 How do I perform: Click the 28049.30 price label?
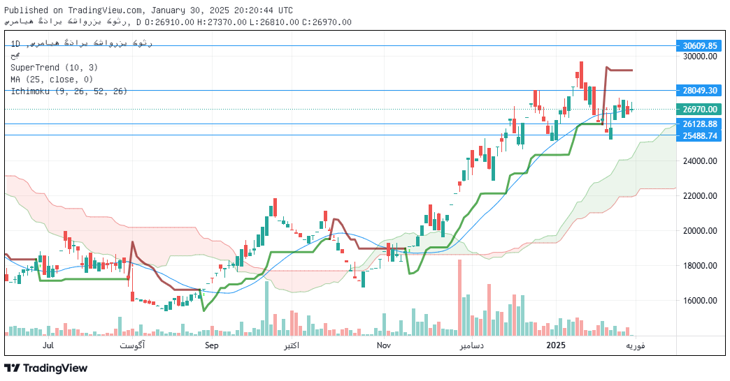(699, 90)
